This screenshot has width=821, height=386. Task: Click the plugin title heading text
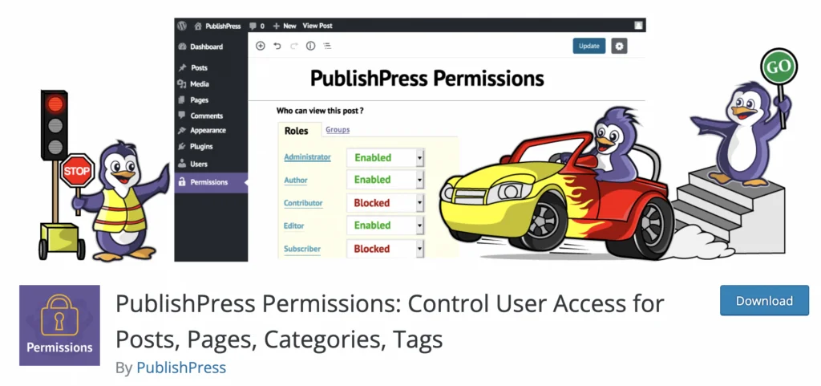pos(390,321)
